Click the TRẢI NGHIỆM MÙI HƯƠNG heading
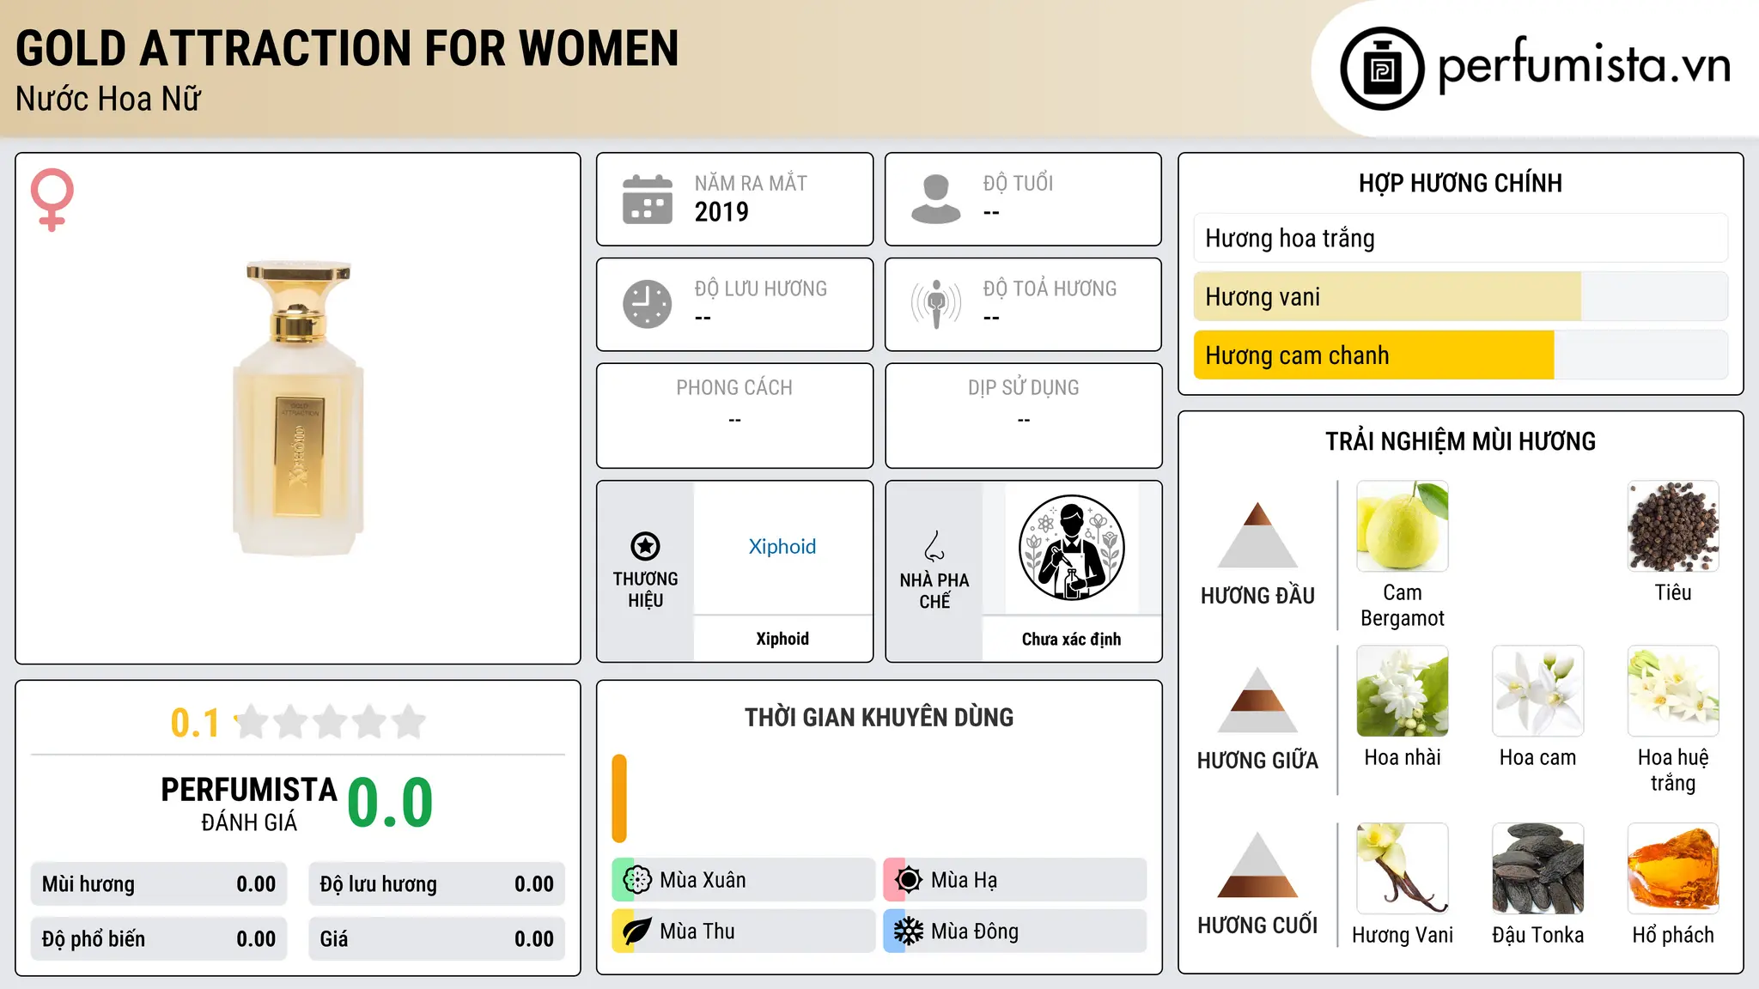Image resolution: width=1759 pixels, height=989 pixels. point(1460,441)
